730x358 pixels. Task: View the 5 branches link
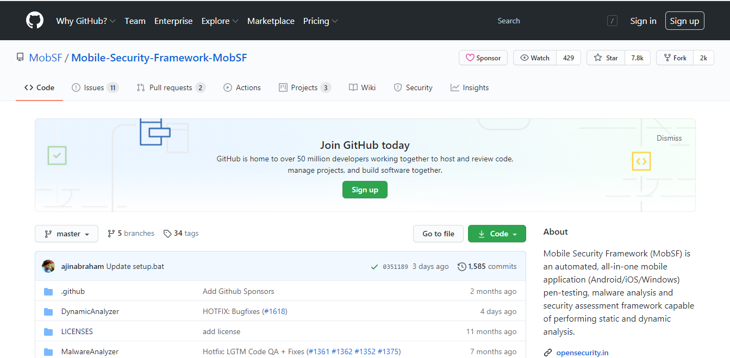131,233
